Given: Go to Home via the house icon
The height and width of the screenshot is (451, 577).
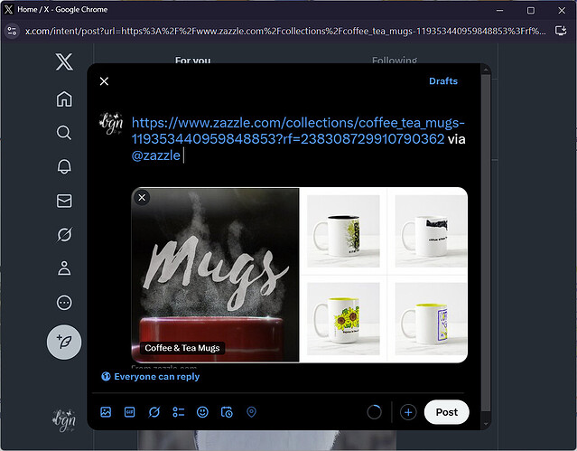Looking at the screenshot, I should pyautogui.click(x=64, y=99).
